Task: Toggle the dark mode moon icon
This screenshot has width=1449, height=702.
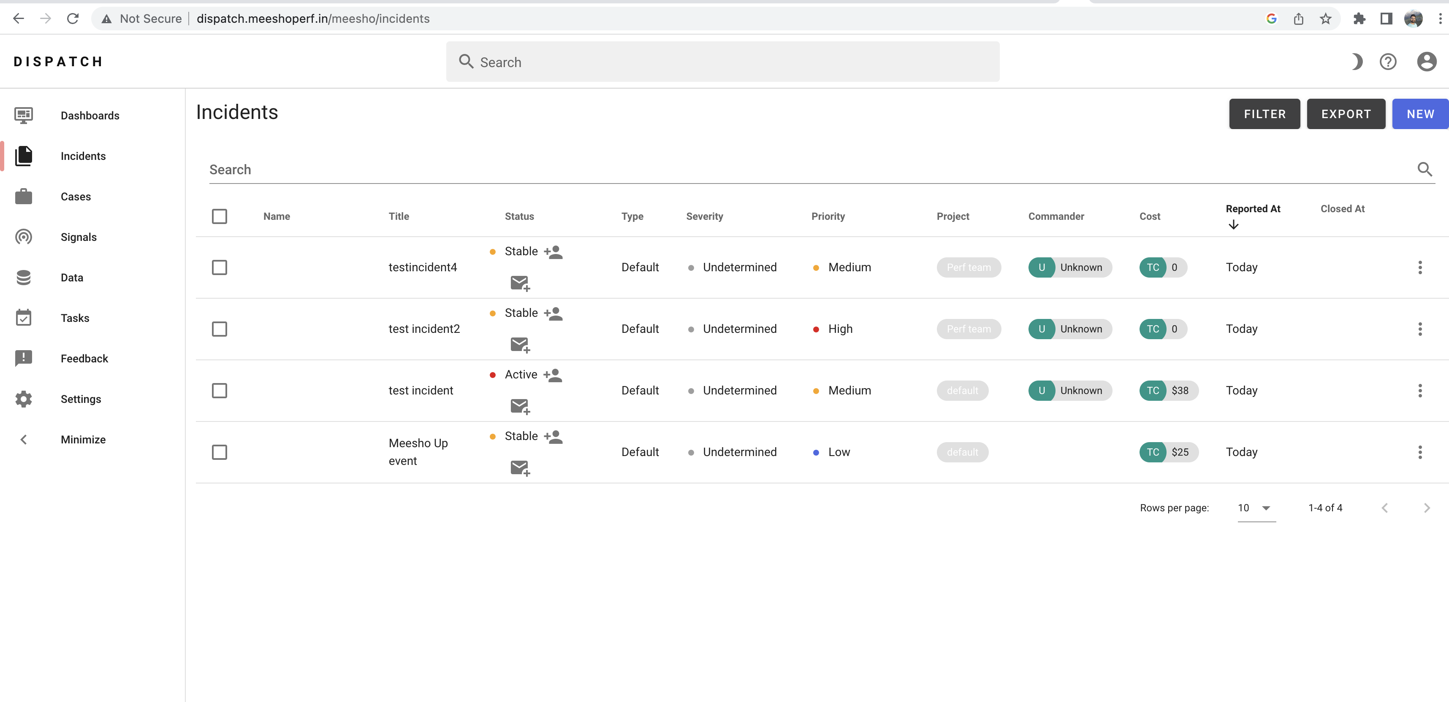Action: pyautogui.click(x=1357, y=62)
